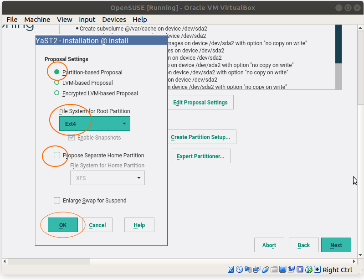Image resolution: width=364 pixels, height=280 pixels.
Task: Click Help button in the dialog
Action: 139,225
